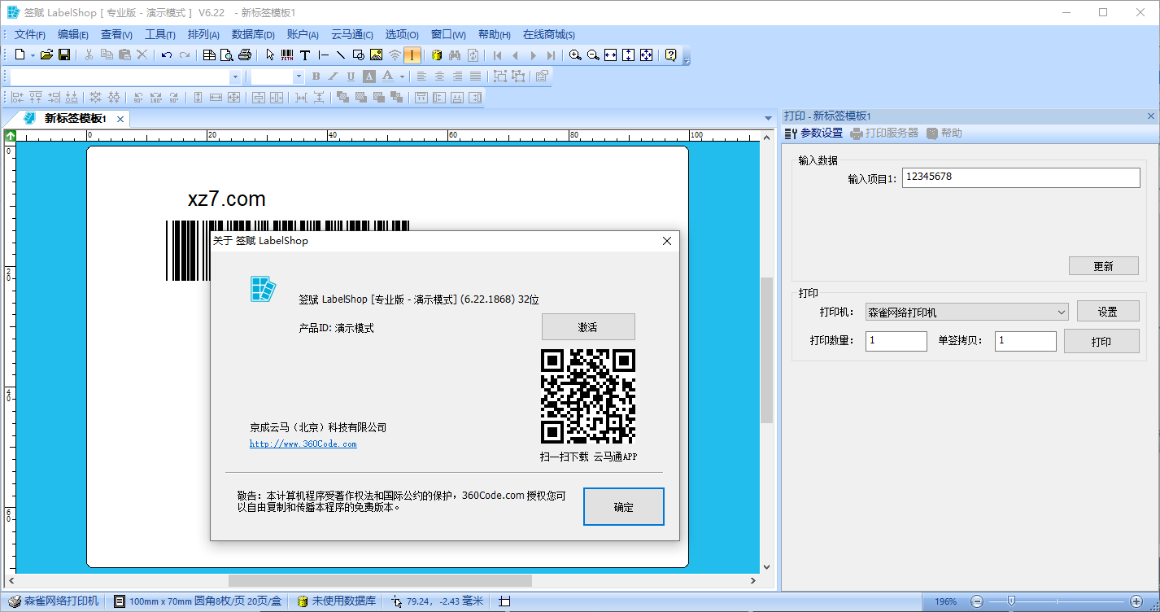Open the help question-mark icon

(670, 55)
